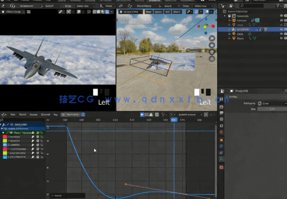Toggle lock icon on Y Location channel
Screen dimensions: 287x199
(x=42, y=141)
